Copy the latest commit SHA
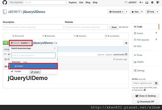 (126, 54)
